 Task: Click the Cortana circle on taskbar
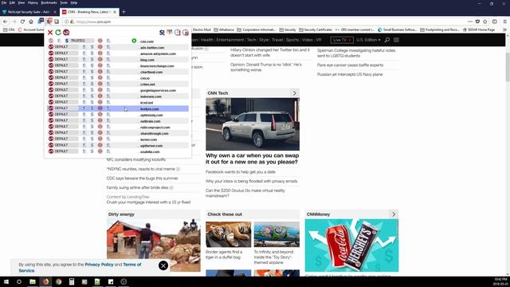[x=19, y=281]
